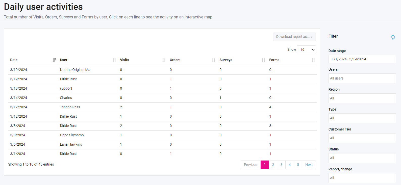
Task: Jump to page 5 of results
Action: [298, 165]
